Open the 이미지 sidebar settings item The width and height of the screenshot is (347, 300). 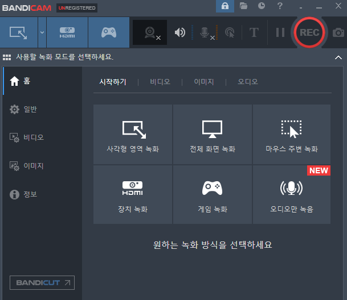pos(42,166)
